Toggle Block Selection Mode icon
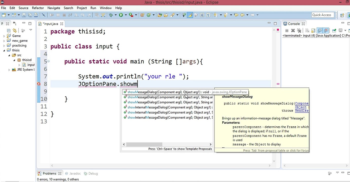Image resolution: width=350 pixels, height=182 pixels. (202, 15)
